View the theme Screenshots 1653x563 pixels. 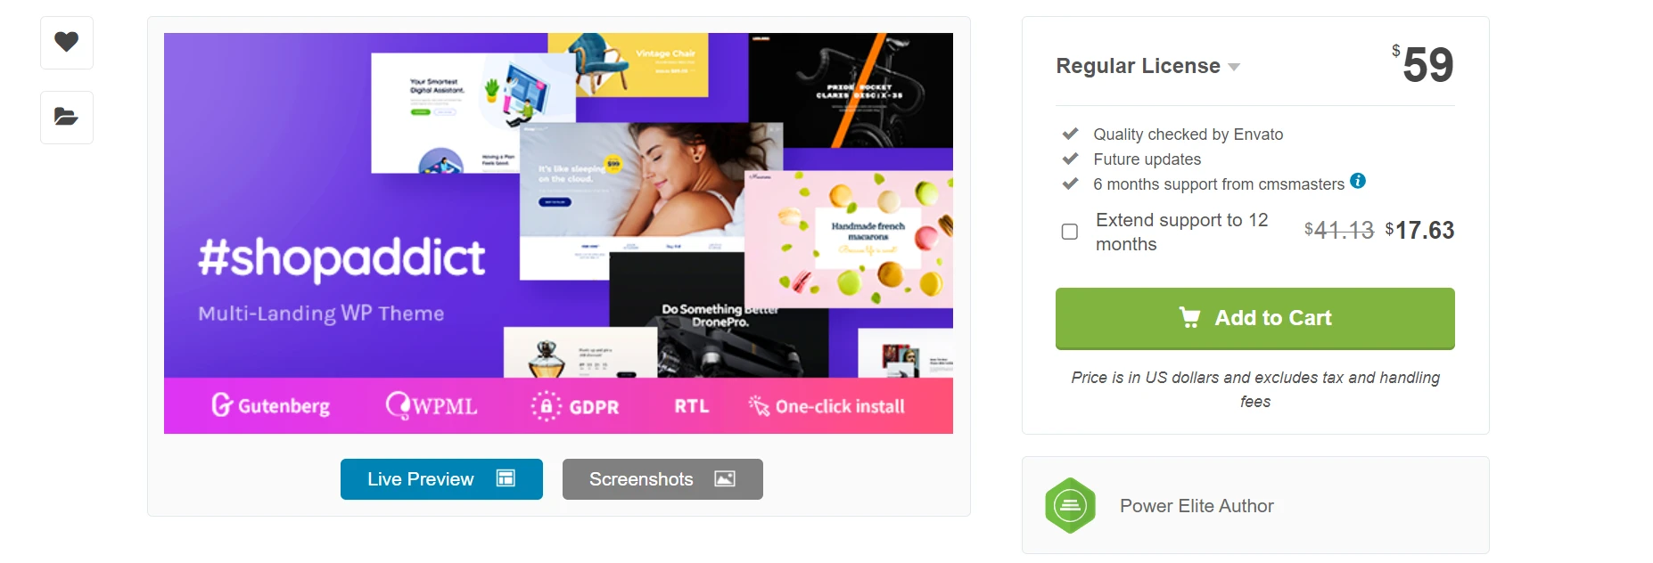[662, 479]
